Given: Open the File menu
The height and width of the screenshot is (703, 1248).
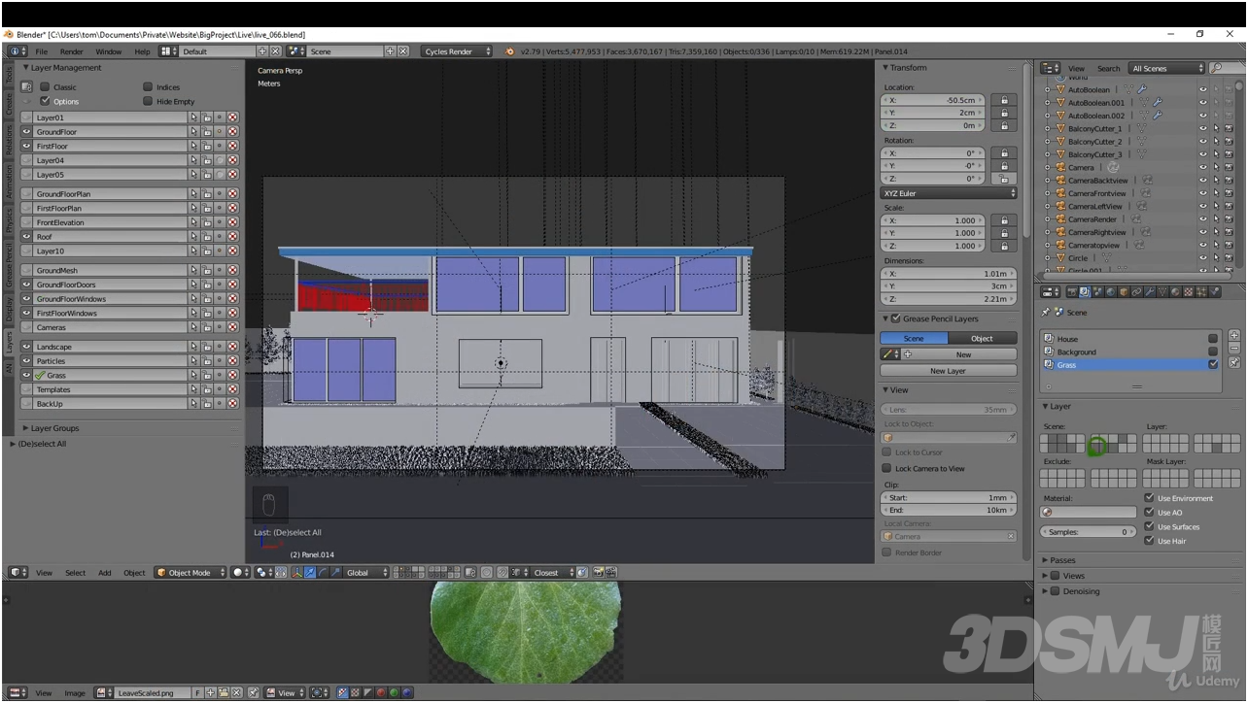Looking at the screenshot, I should point(42,51).
